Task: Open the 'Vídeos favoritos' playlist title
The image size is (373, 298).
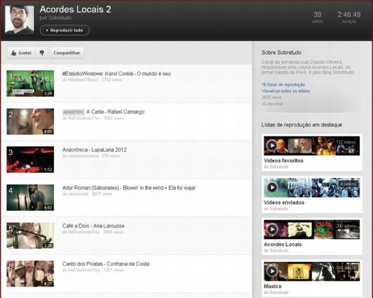Action: pos(283,161)
